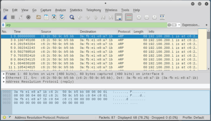211x121 pixels.
Task: Sort by the Source column header
Action: coord(60,32)
